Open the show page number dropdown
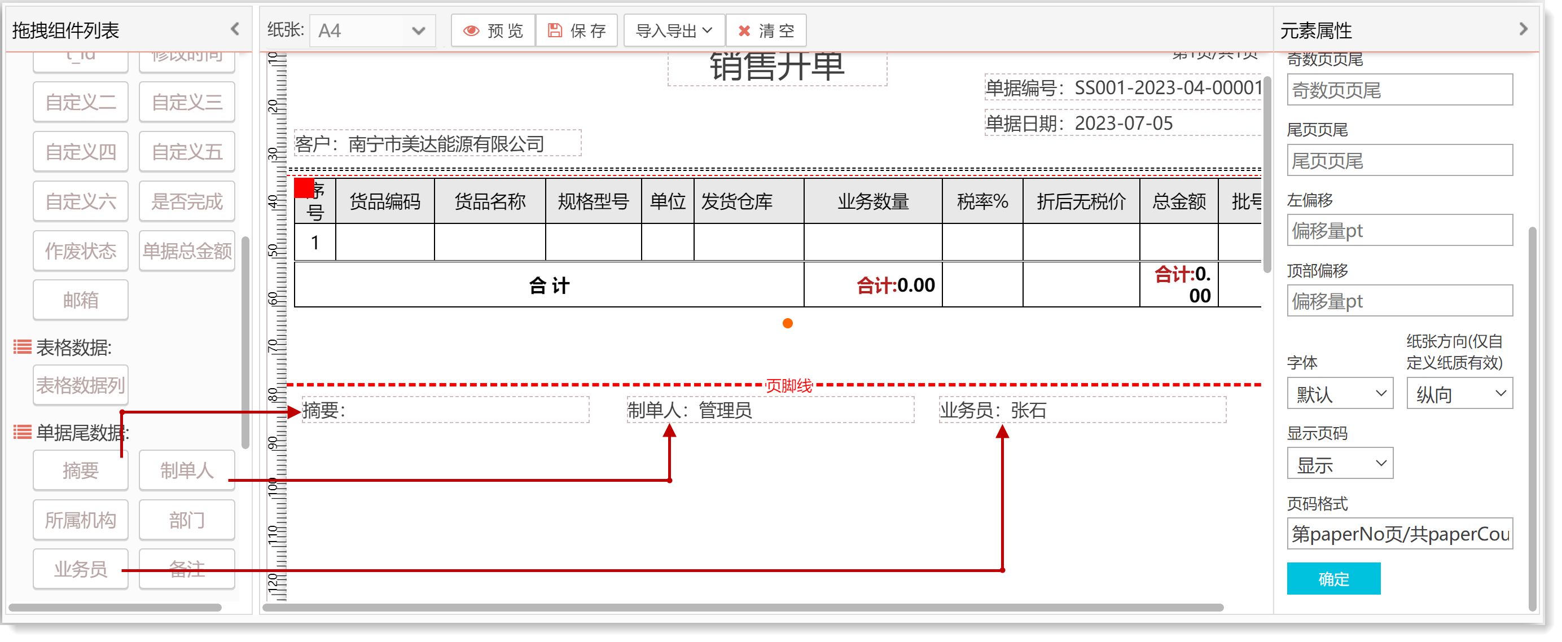 pos(1339,464)
